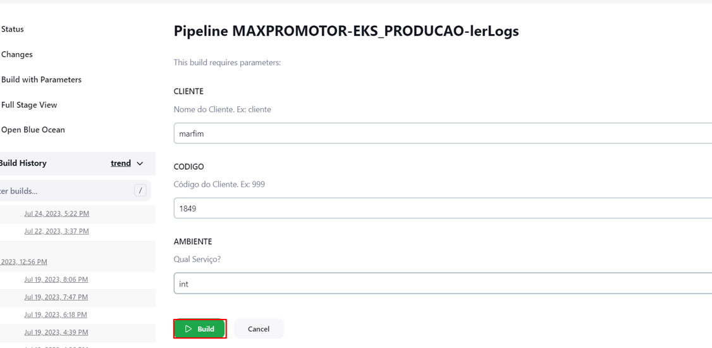This screenshot has width=712, height=348.
Task: Open build from Jul 19, 2023, 8:06 PM
Action: pos(56,280)
